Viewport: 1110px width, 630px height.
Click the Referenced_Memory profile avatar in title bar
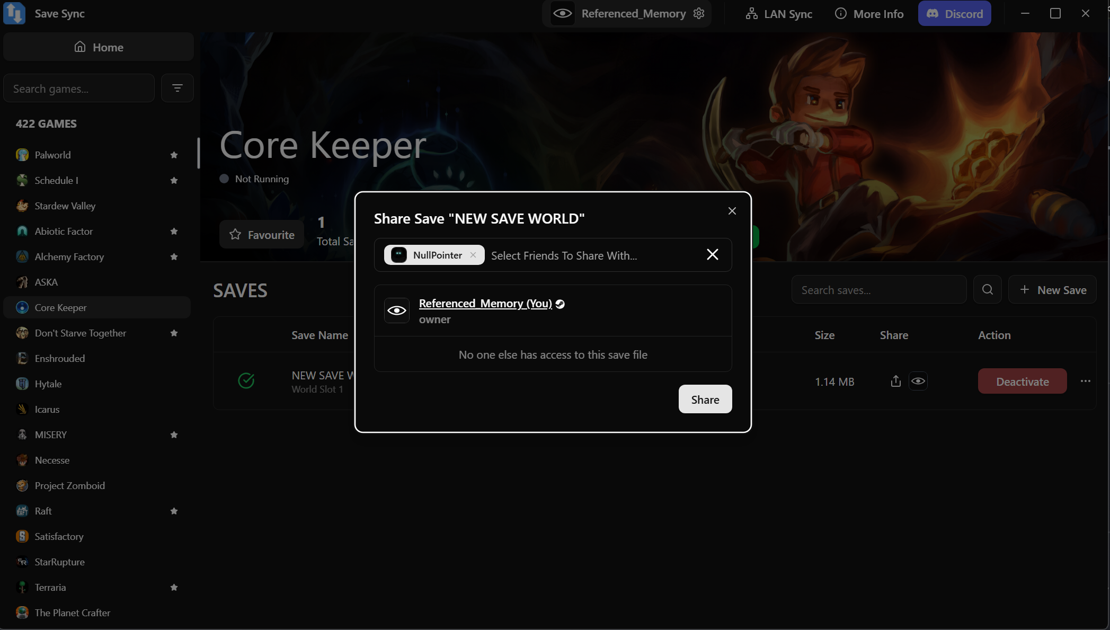563,13
